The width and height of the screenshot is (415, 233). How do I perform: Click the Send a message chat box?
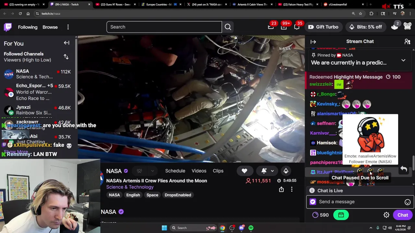pos(360,202)
